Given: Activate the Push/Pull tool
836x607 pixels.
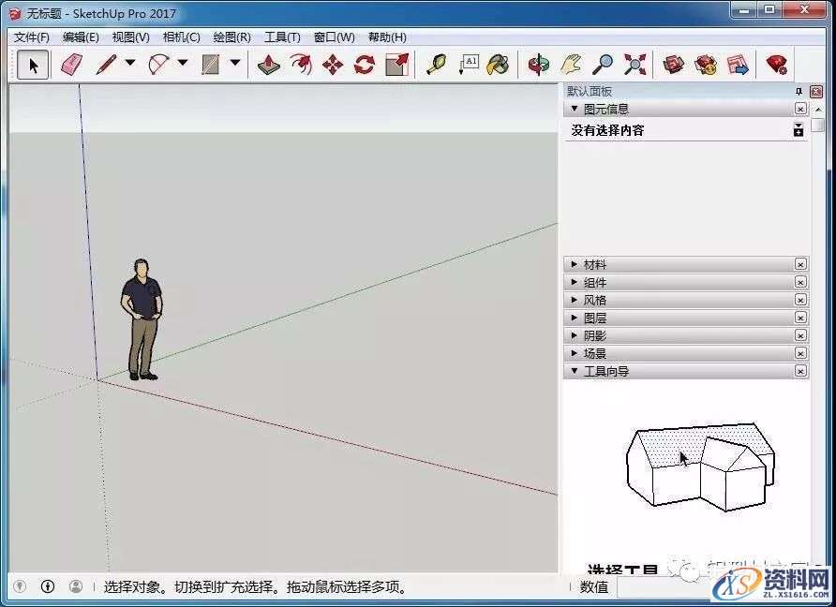Looking at the screenshot, I should [266, 64].
